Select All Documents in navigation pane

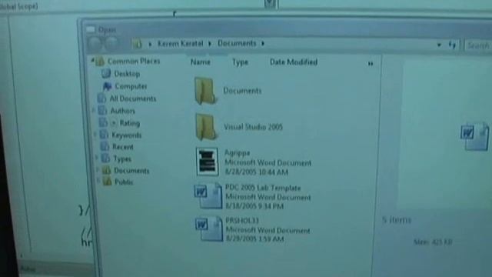[133, 98]
